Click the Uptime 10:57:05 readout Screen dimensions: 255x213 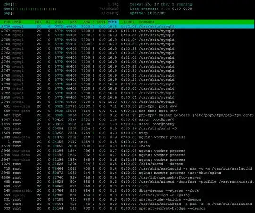point(147,13)
